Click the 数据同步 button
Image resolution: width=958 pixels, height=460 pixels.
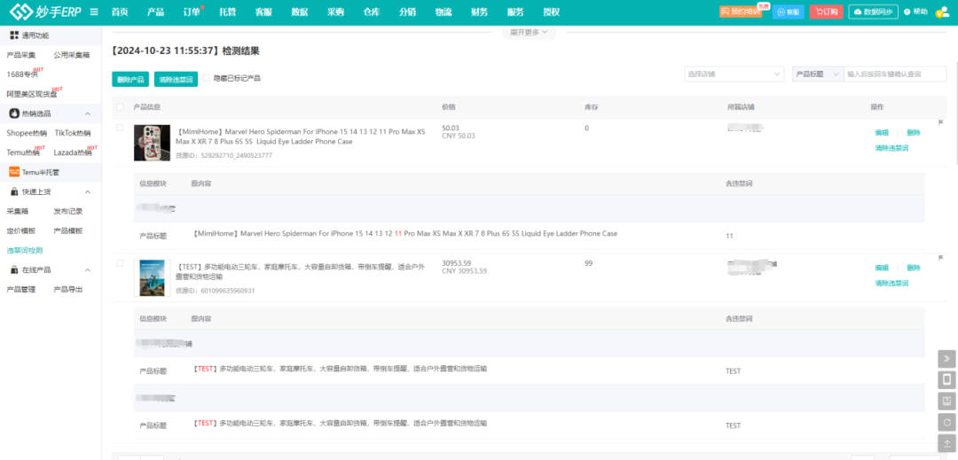[873, 12]
